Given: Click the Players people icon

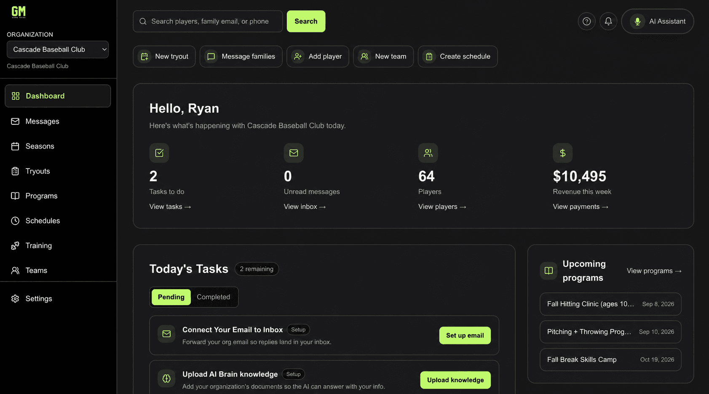Looking at the screenshot, I should (x=428, y=153).
